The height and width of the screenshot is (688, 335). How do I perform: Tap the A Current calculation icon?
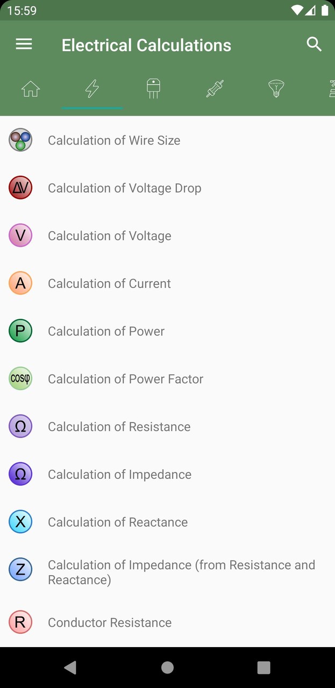pos(20,283)
